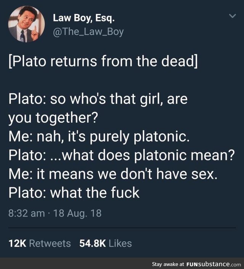This screenshot has height=269, width=244.
Task: Open the 8:32 am timestamp
Action: click(x=27, y=213)
